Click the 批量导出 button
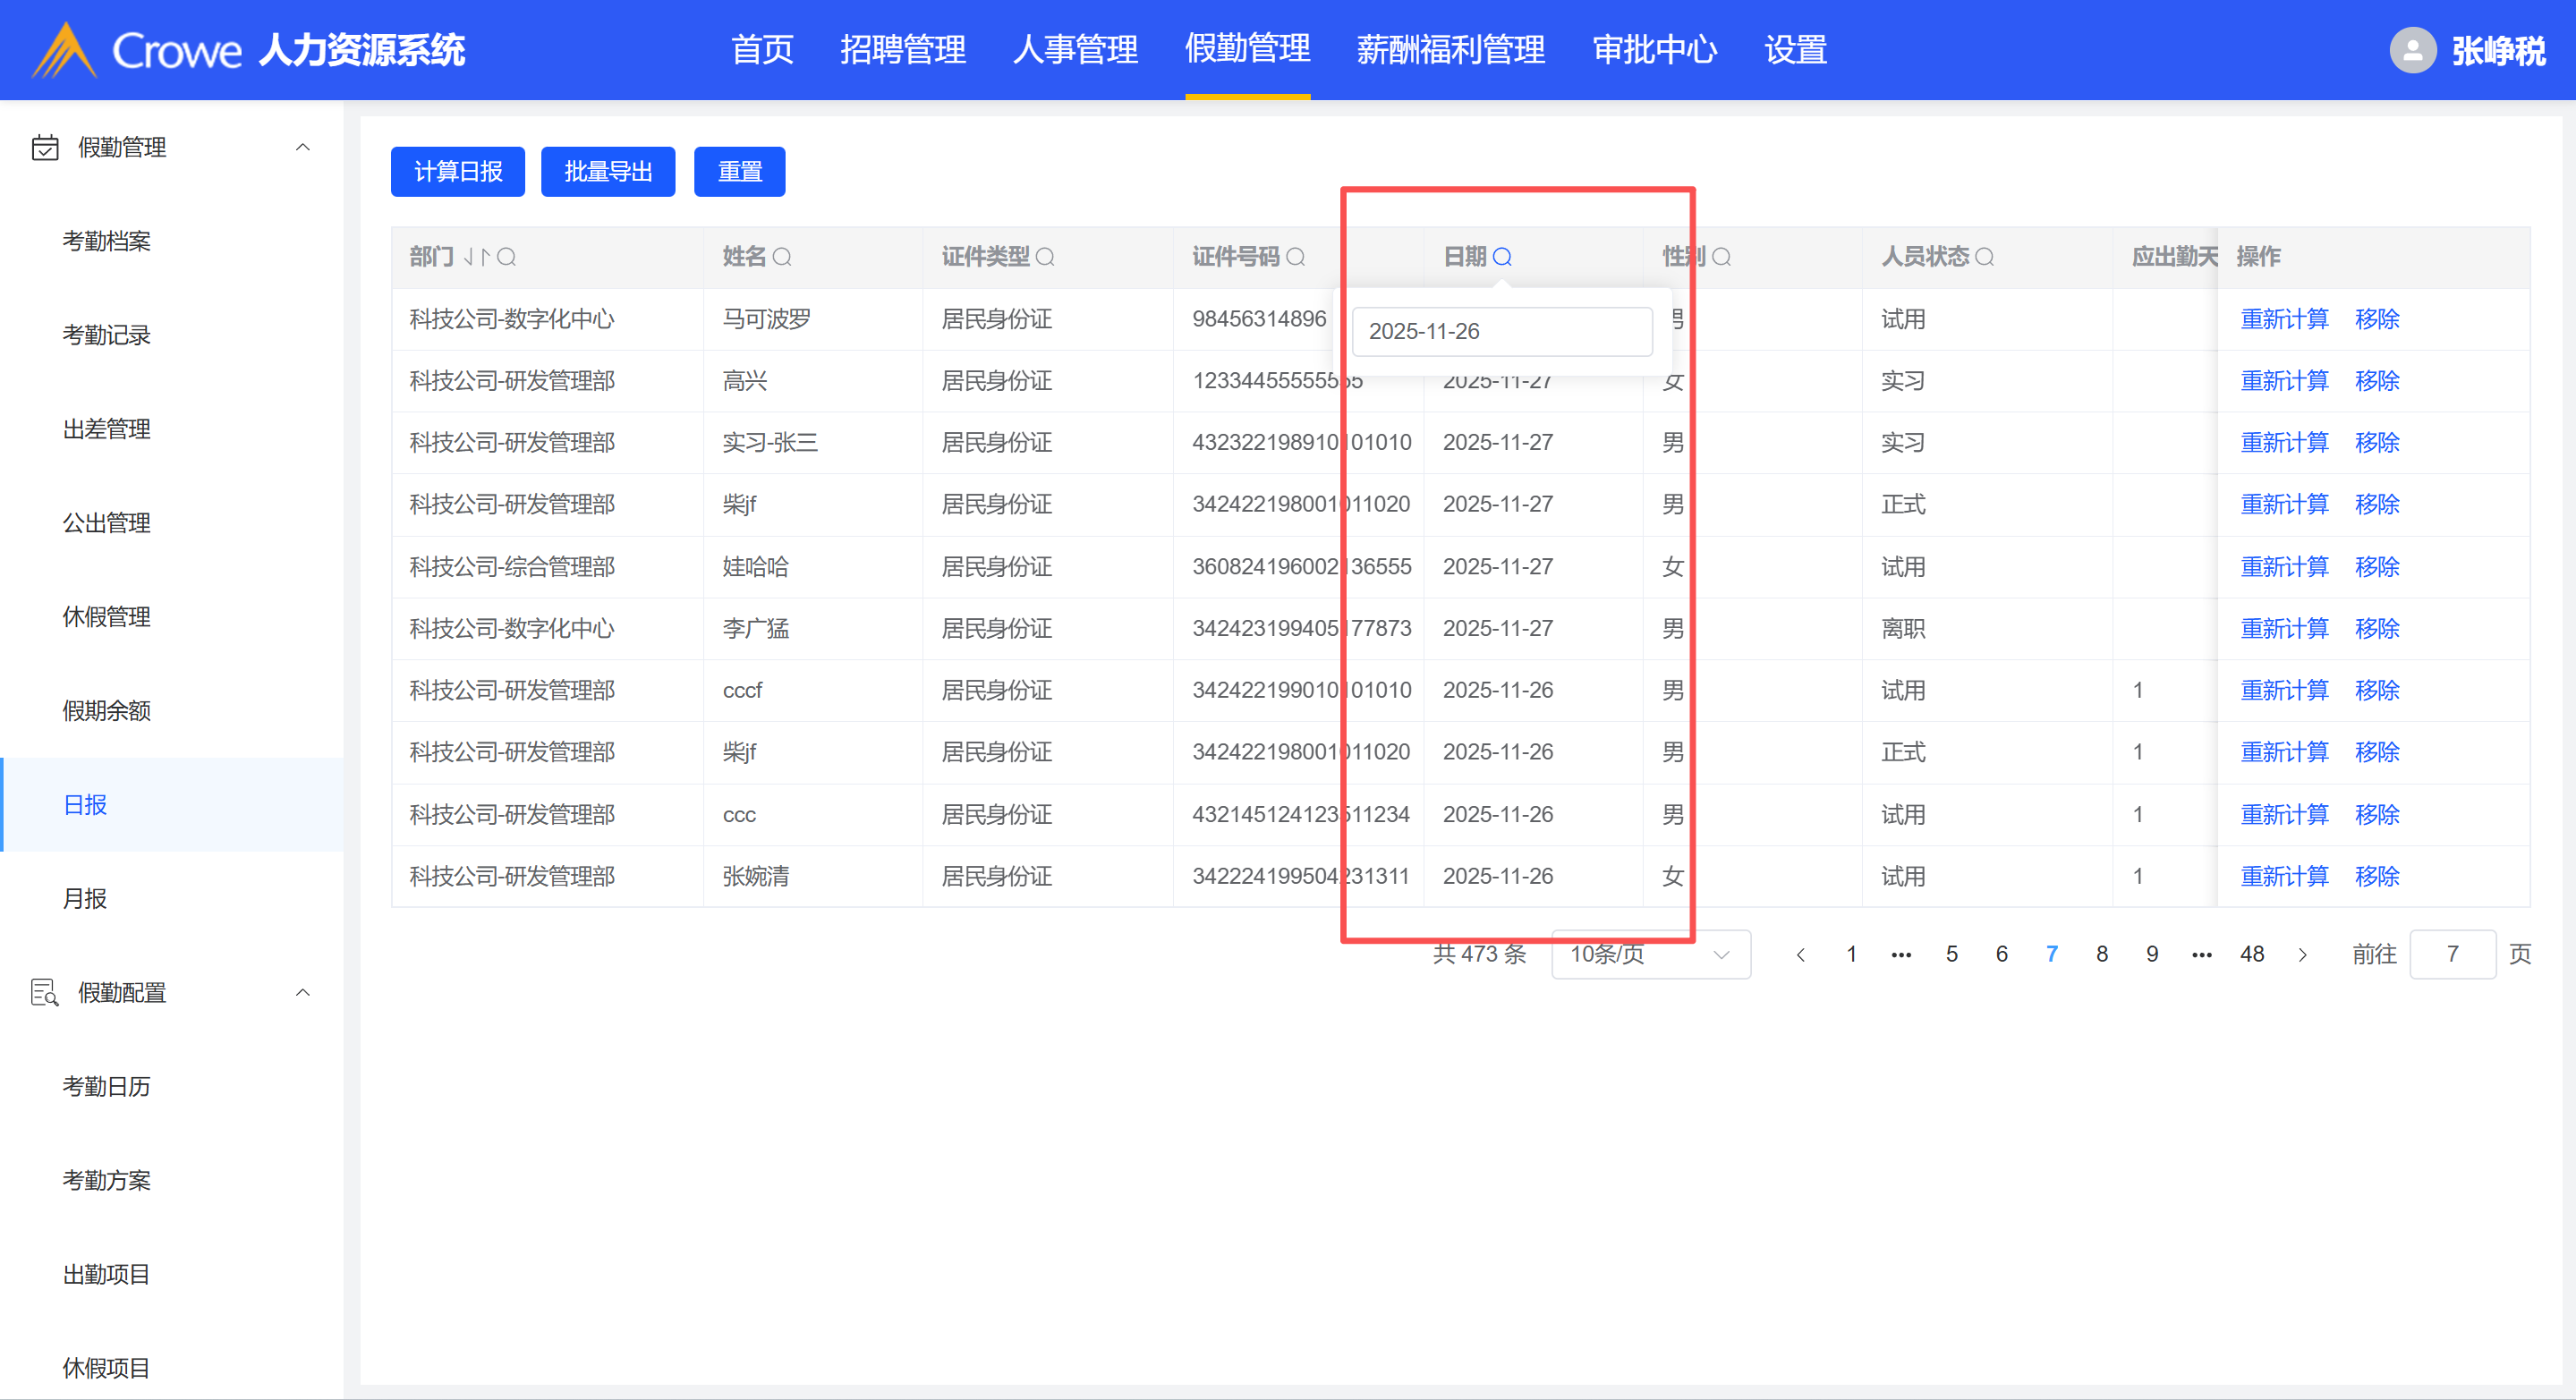This screenshot has height=1400, width=2576. (607, 172)
